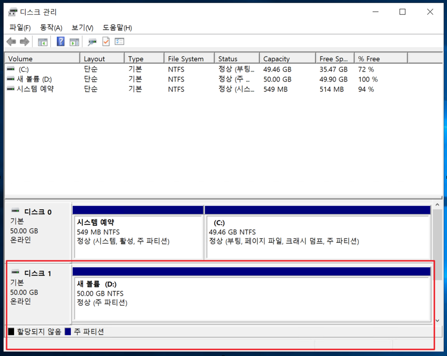Click the blue 주 파티션 legend swatch
This screenshot has height=356, width=447.
68,332
